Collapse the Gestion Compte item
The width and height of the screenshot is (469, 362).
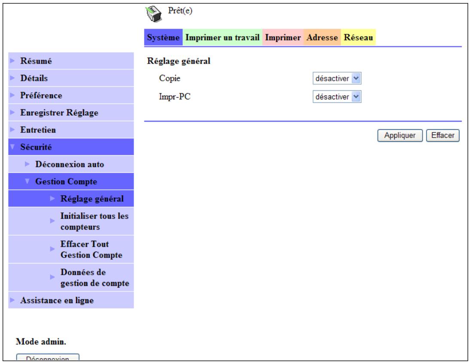(x=71, y=181)
